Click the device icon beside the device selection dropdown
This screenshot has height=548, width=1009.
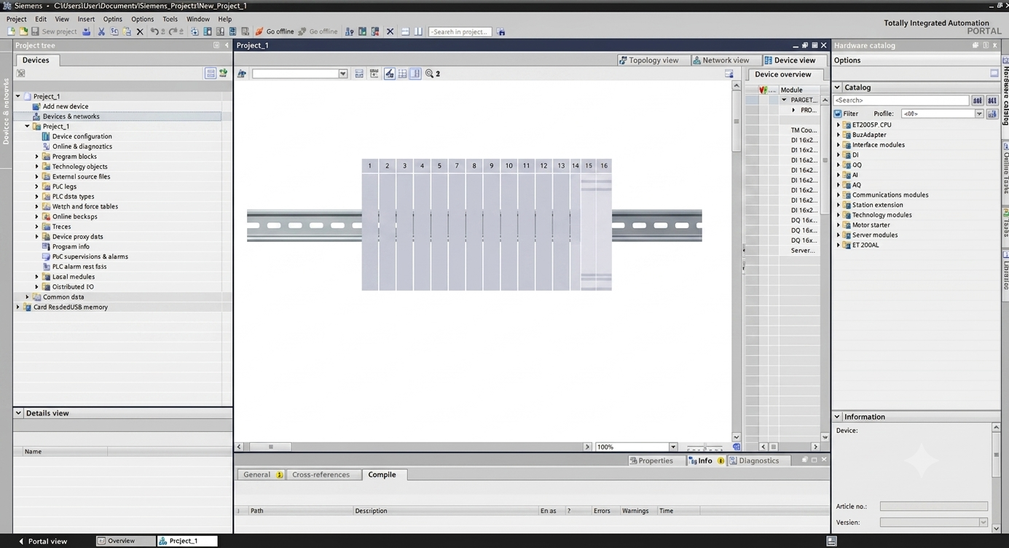[242, 74]
